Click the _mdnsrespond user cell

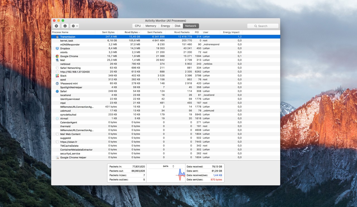[x=211, y=45]
